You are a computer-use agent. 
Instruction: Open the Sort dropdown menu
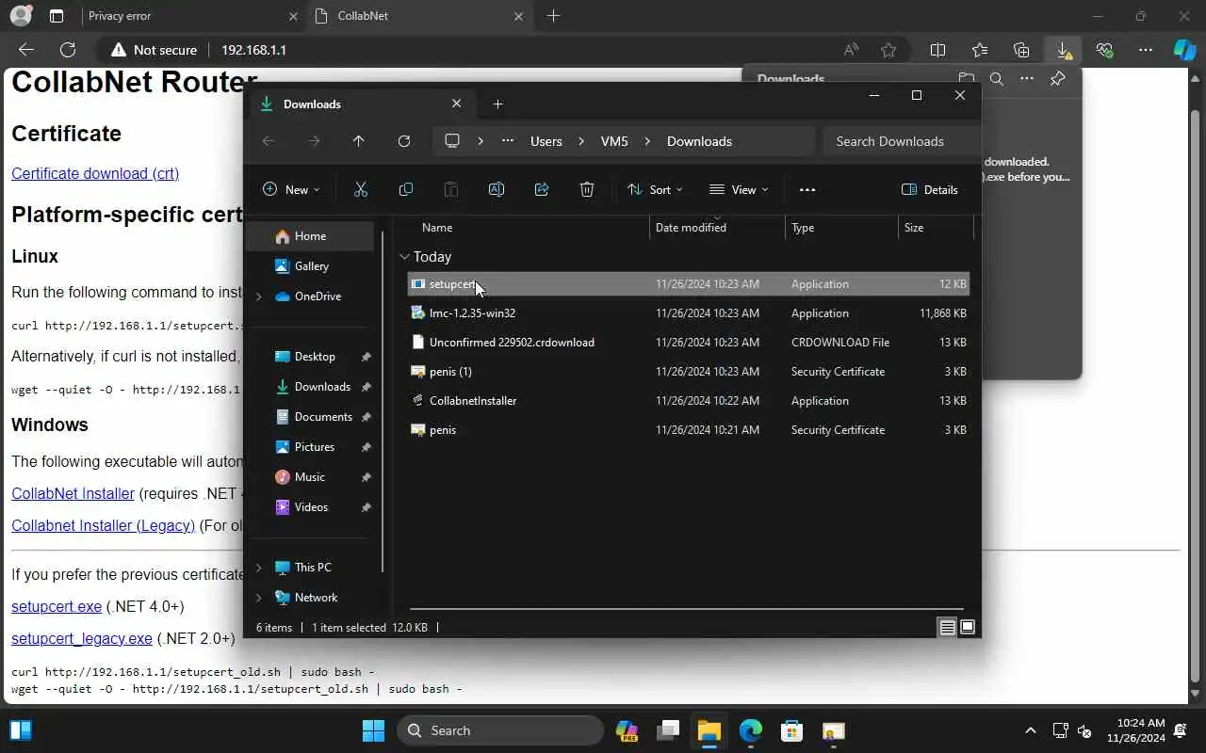pos(655,189)
